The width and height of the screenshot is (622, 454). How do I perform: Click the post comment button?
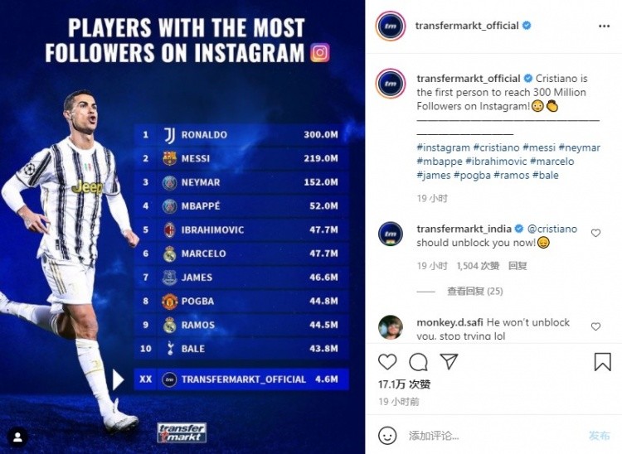[x=599, y=436]
